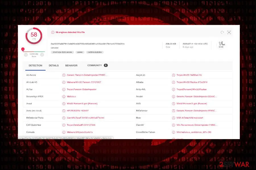Click warning icon in AegisLab row
The image size is (256, 170).
(174, 75)
